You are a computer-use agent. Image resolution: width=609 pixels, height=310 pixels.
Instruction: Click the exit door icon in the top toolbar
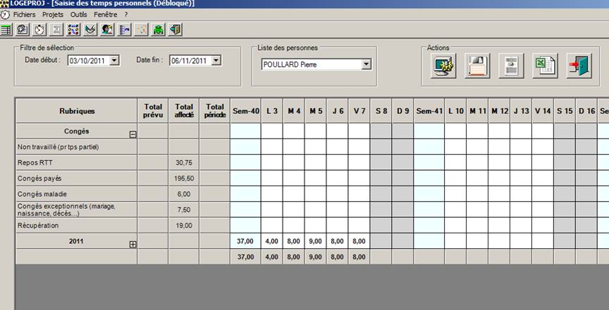point(176,30)
